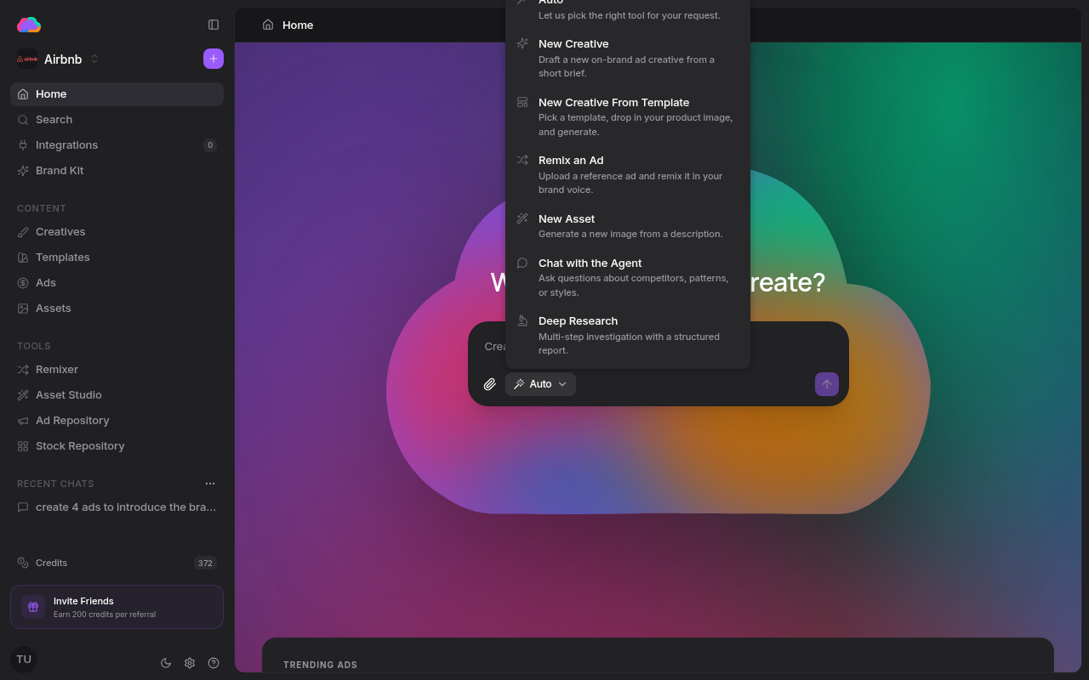Open Assets section
The width and height of the screenshot is (1089, 680).
pyautogui.click(x=117, y=309)
